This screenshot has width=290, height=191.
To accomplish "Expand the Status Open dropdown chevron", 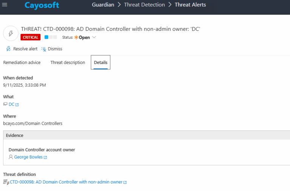I will click(94, 37).
